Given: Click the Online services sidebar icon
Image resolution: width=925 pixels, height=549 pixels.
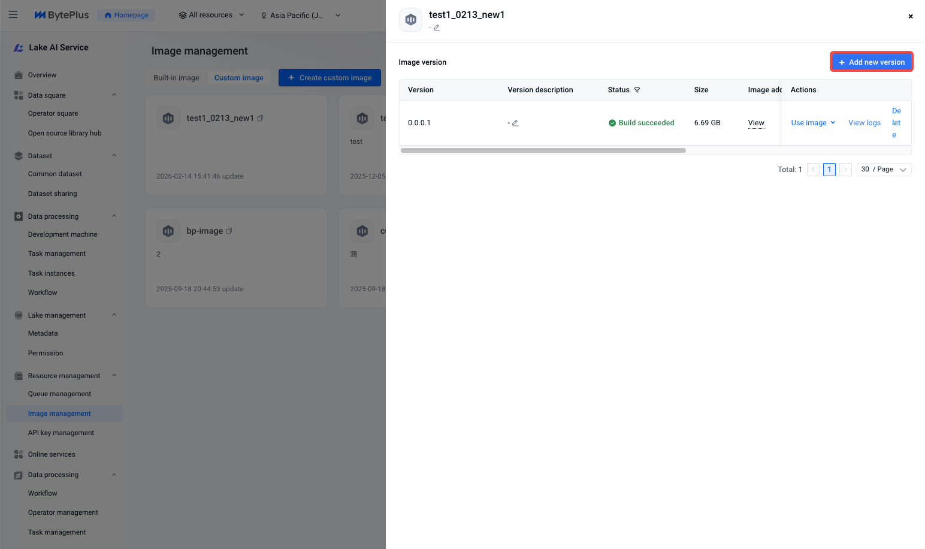Looking at the screenshot, I should [19, 454].
